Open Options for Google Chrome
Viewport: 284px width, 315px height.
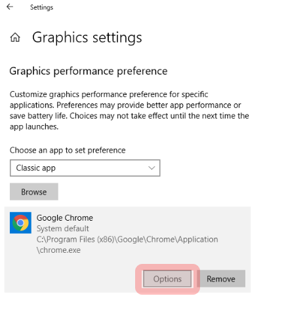[x=167, y=279]
